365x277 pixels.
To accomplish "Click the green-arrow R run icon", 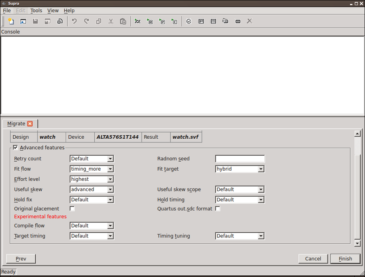I will (x=150, y=21).
